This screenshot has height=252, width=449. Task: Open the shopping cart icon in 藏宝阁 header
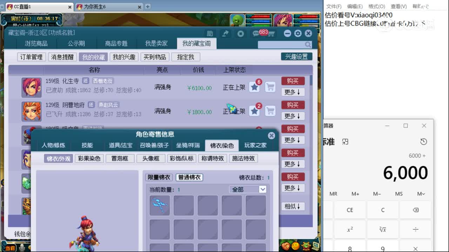pyautogui.click(x=271, y=34)
